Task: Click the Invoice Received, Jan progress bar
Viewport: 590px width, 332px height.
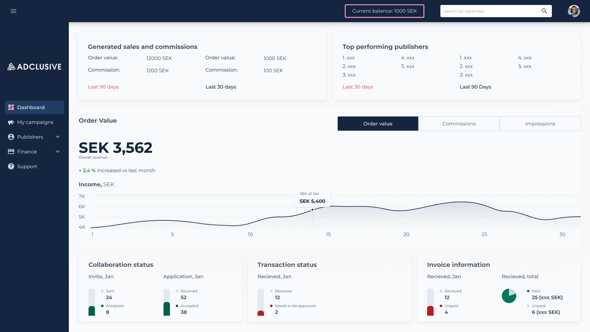Action: coord(430,302)
